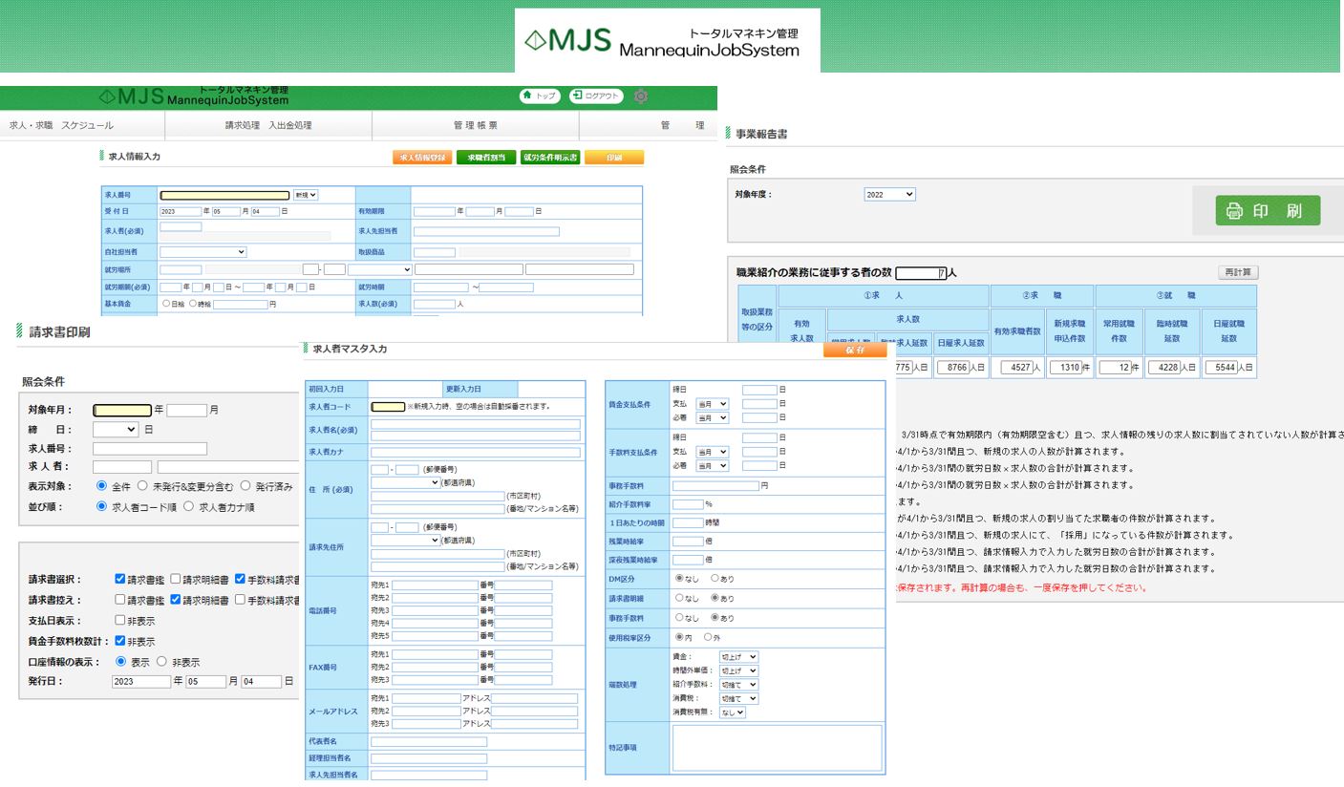Click the 求人者コード input field
Image resolution: width=1344 pixels, height=787 pixels.
click(x=388, y=406)
